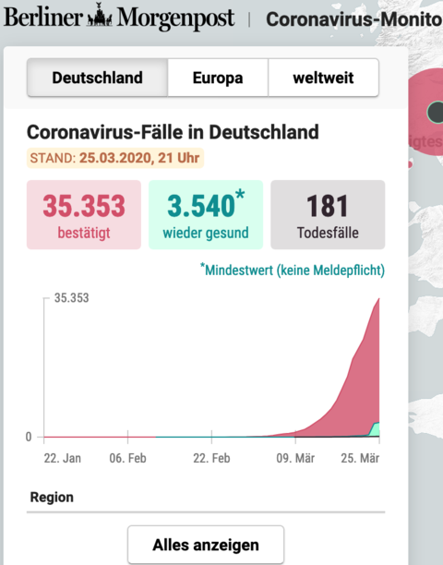Click the Coronavirus-Monitor title link
This screenshot has height=565, width=443.
click(354, 19)
